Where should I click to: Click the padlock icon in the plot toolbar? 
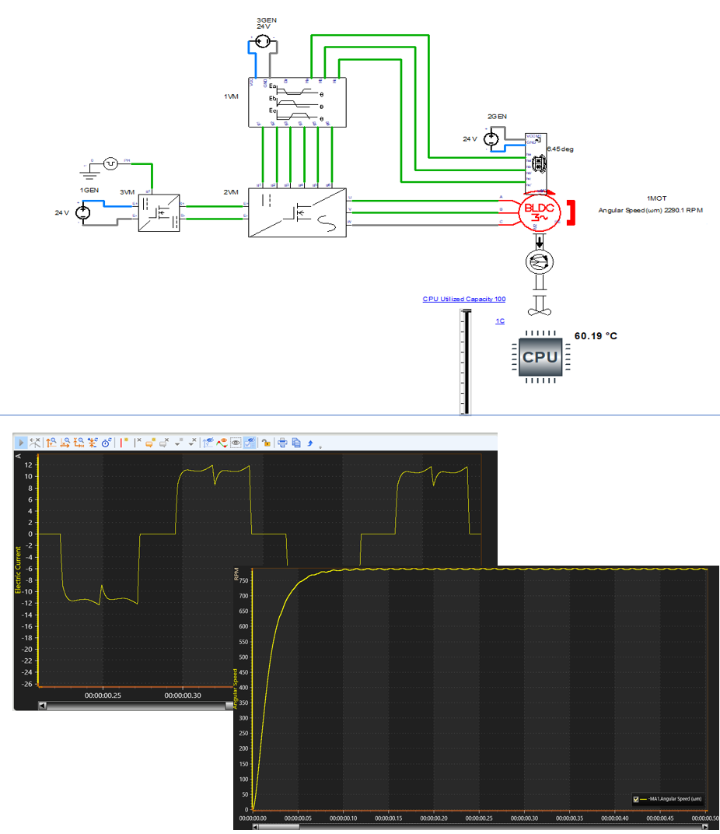[266, 442]
